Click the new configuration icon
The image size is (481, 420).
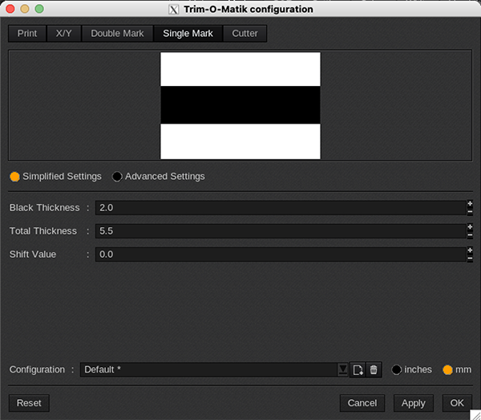(358, 369)
